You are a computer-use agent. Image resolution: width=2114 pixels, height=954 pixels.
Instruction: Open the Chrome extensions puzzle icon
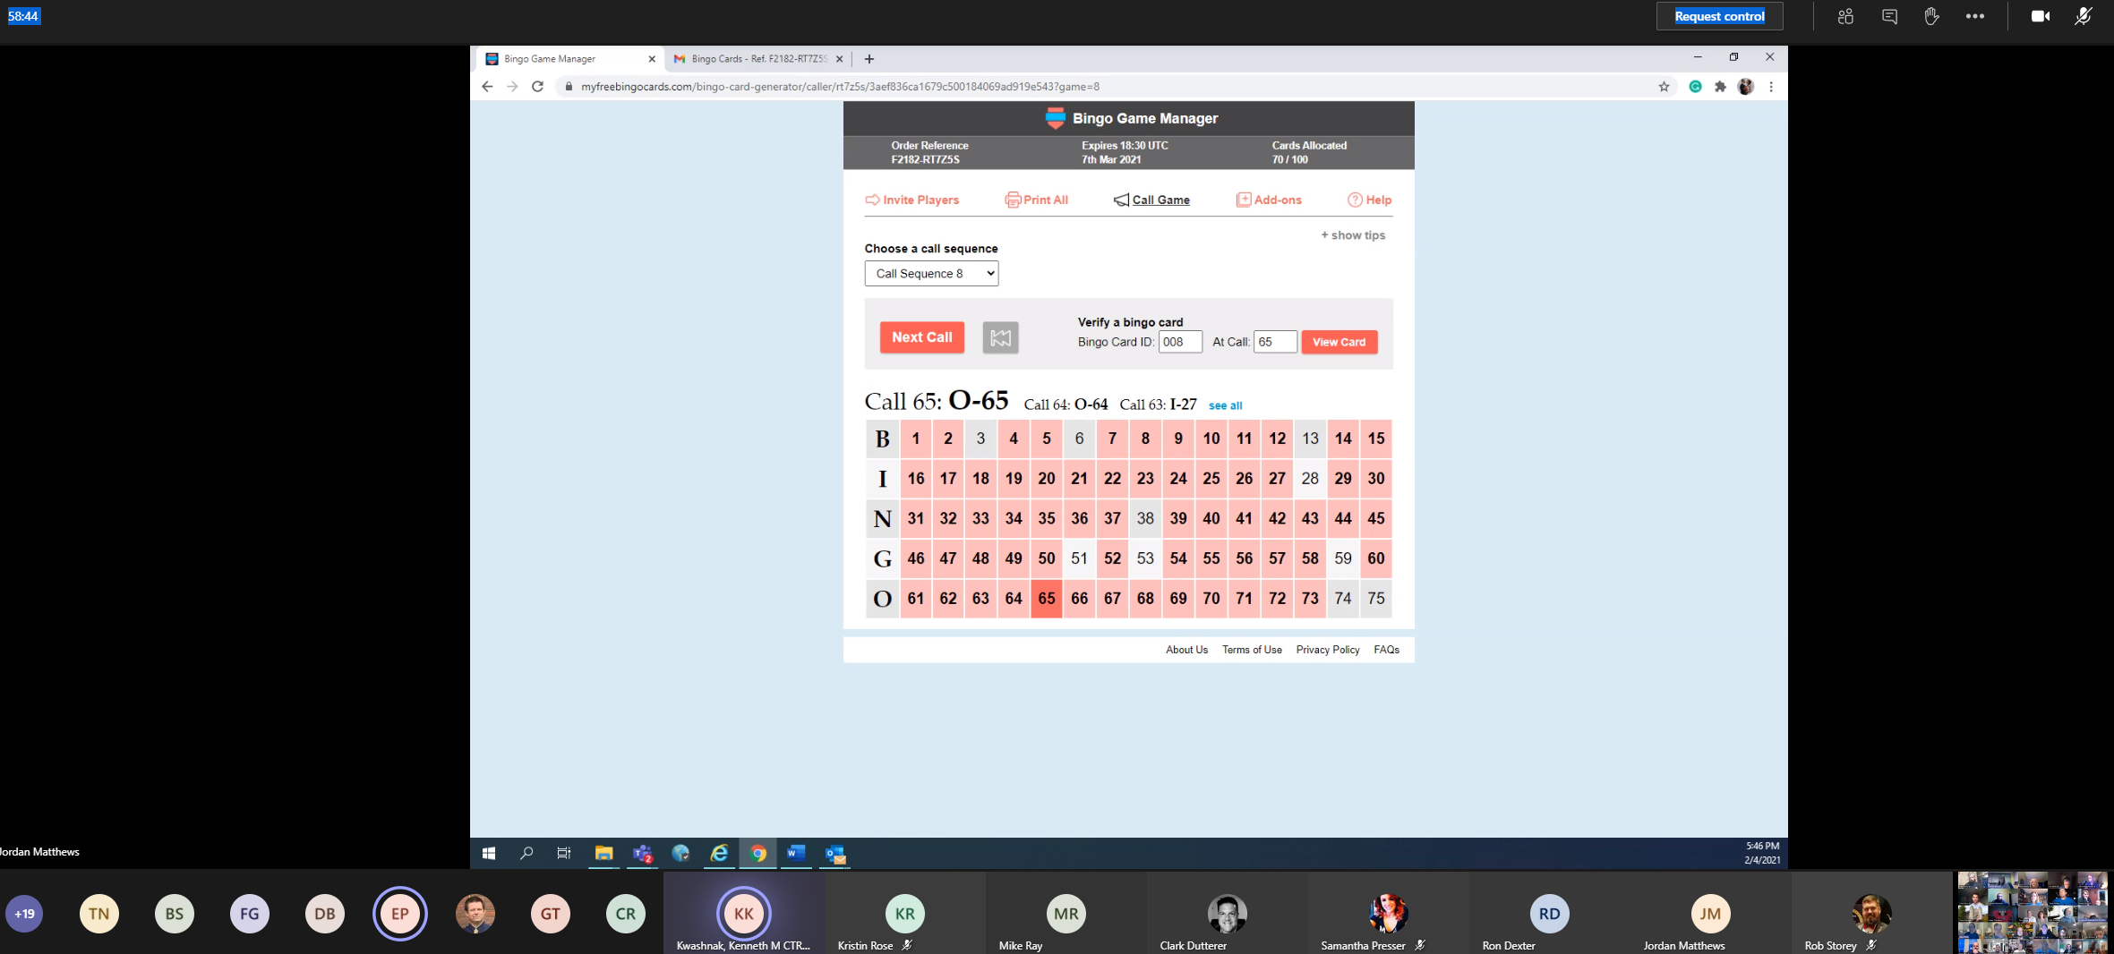point(1720,87)
